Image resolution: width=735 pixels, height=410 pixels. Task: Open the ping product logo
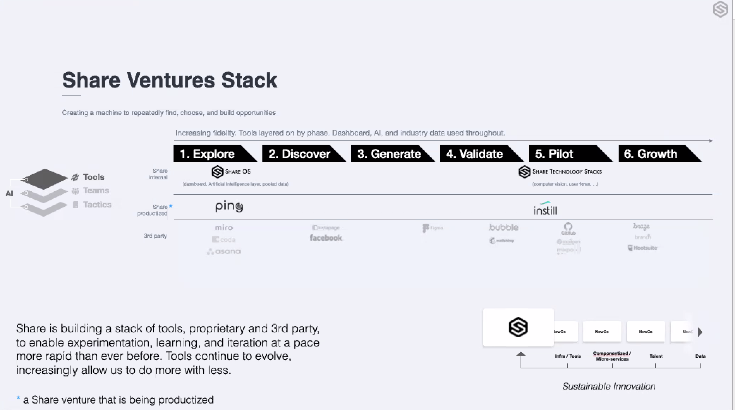[229, 206]
